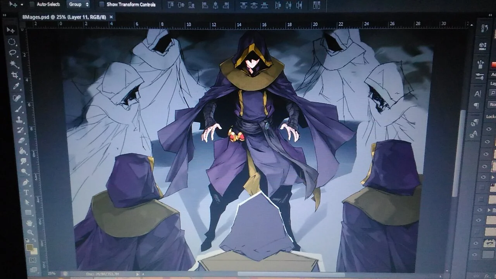Open the layer filter search dropdown
Viewport: 496px width, 279px height.
coord(492,93)
